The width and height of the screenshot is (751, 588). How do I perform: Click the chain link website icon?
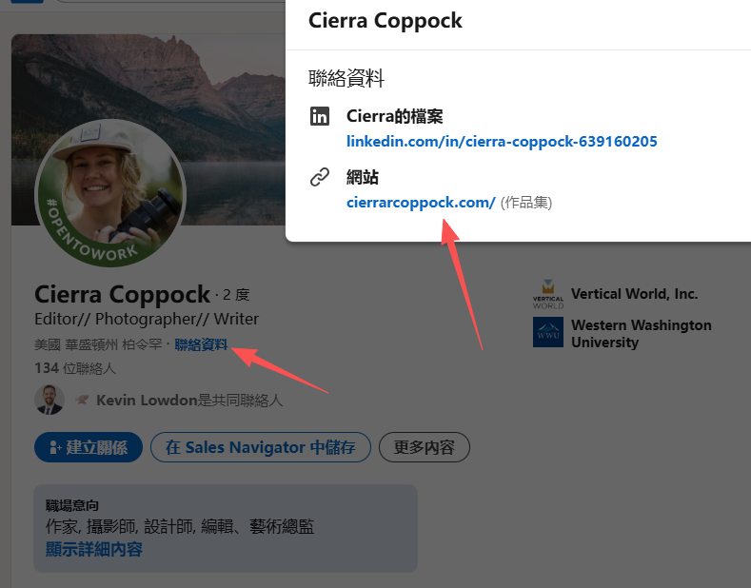click(320, 178)
